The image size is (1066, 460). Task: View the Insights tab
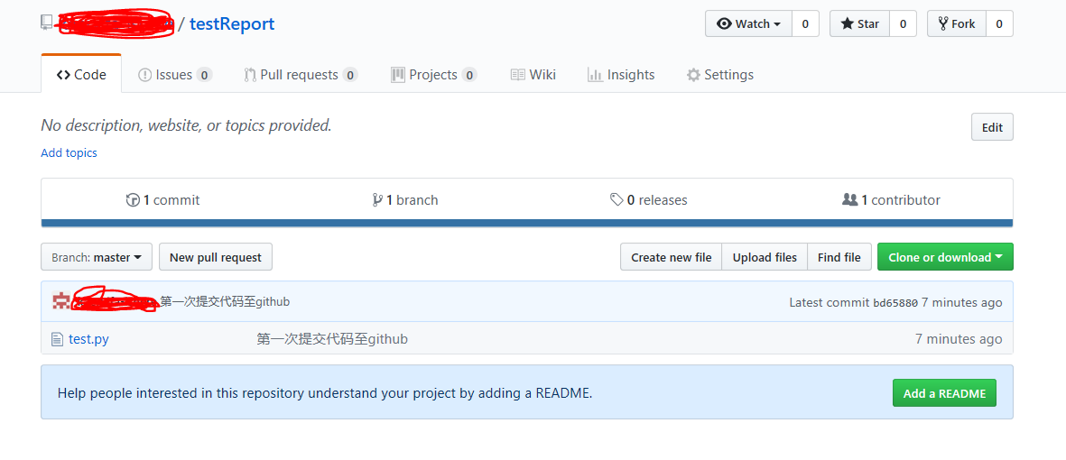tap(621, 75)
